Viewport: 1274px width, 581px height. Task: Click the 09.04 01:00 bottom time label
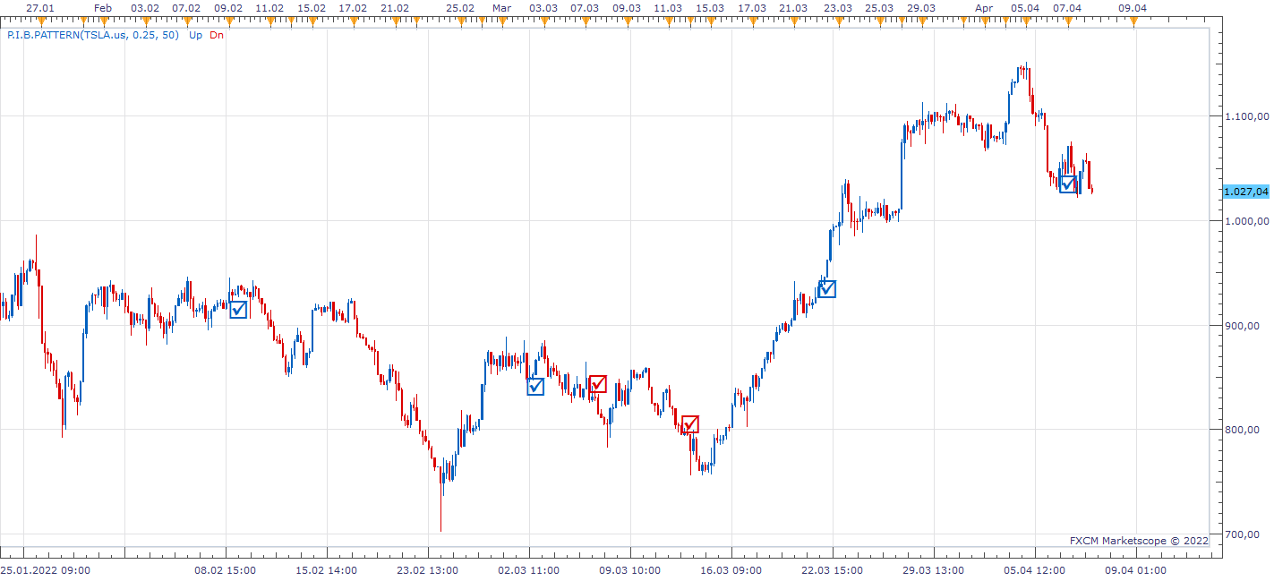click(1136, 570)
